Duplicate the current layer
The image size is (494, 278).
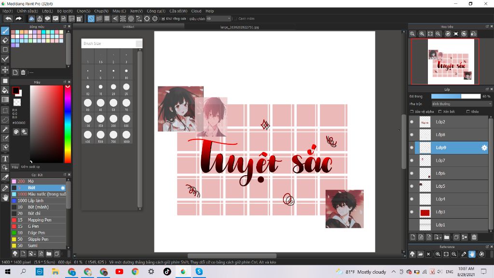point(456,237)
